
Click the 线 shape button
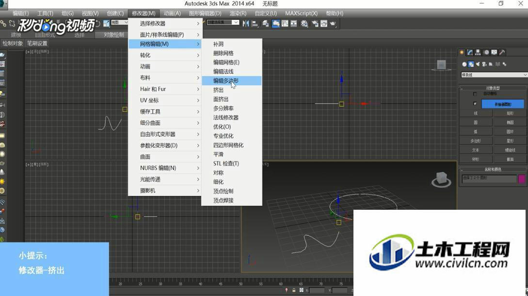tap(476, 113)
